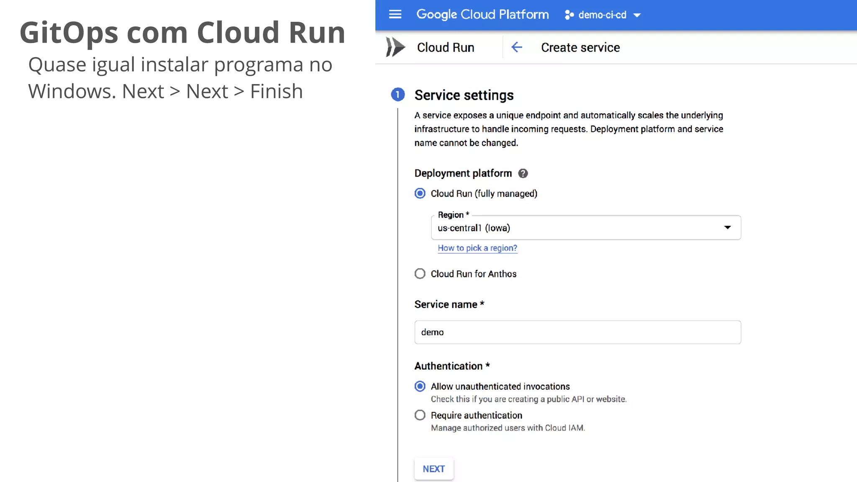The width and height of the screenshot is (857, 482).
Task: Click the Region dropdown arrow
Action: coord(728,228)
